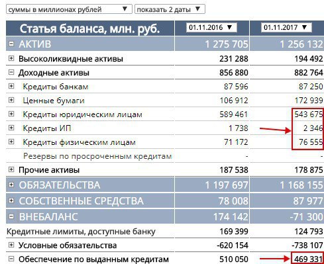Collapse the ВНЕБАЛАНС section

click(x=11, y=216)
